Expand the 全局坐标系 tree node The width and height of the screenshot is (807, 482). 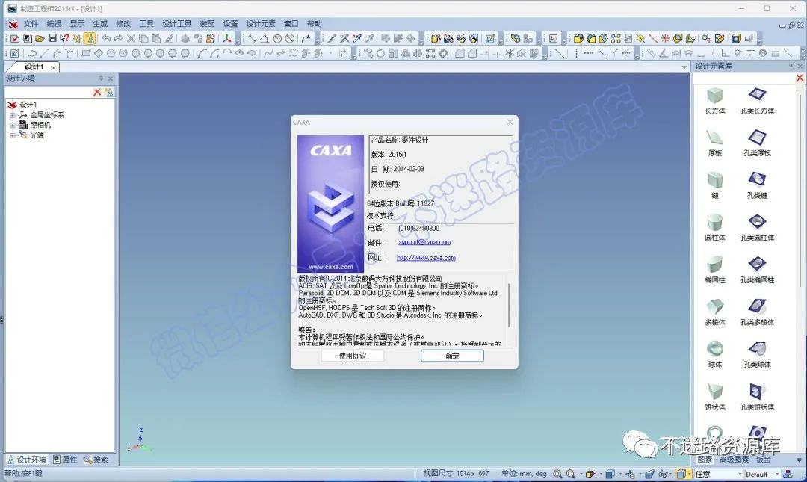point(13,115)
